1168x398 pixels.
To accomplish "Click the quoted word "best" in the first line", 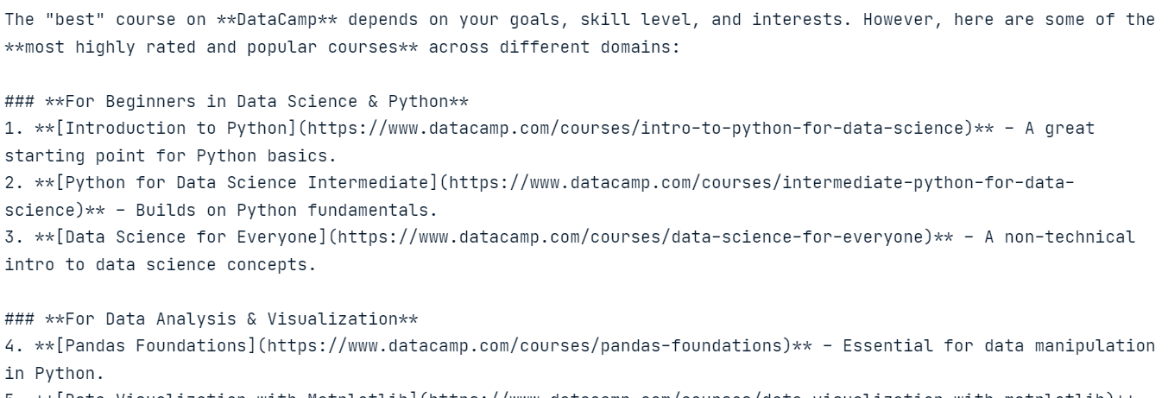I will click(75, 20).
